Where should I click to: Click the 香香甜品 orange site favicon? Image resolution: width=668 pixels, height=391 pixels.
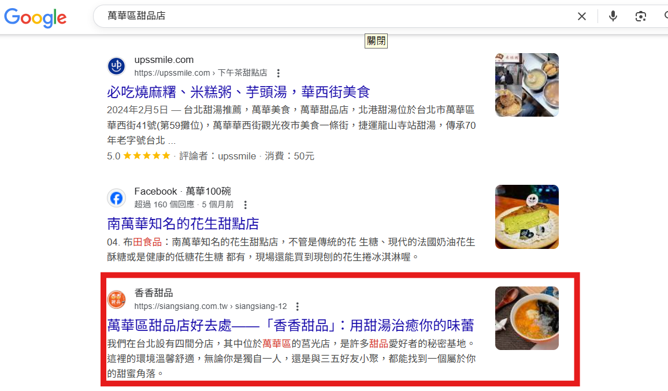[116, 299]
